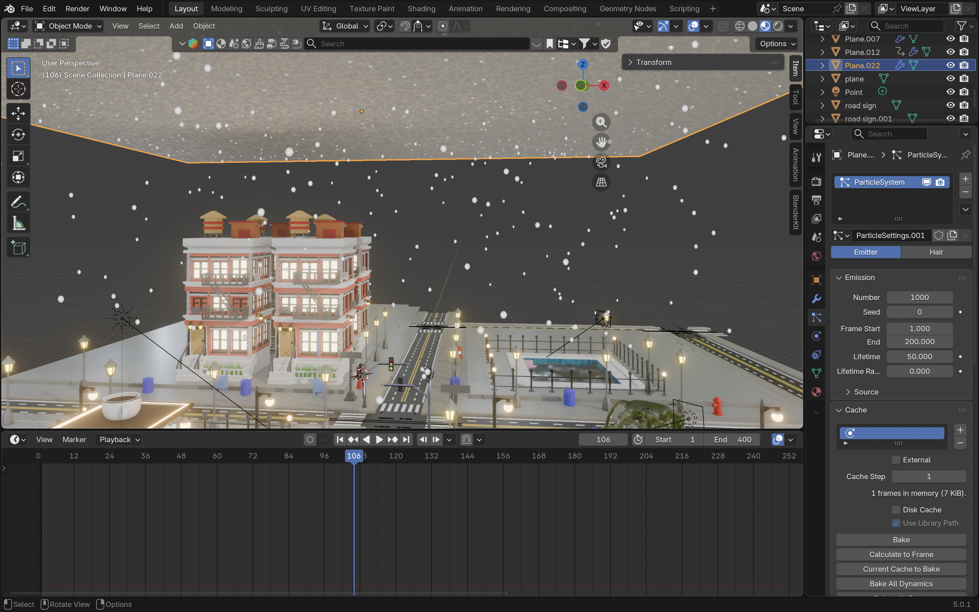Play the animation in the timeline

(379, 440)
